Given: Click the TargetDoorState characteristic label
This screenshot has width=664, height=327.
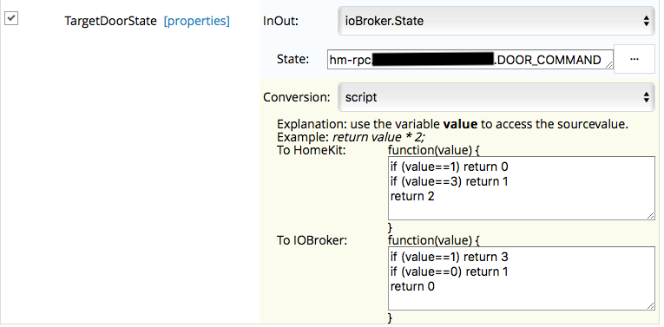Looking at the screenshot, I should tap(110, 21).
